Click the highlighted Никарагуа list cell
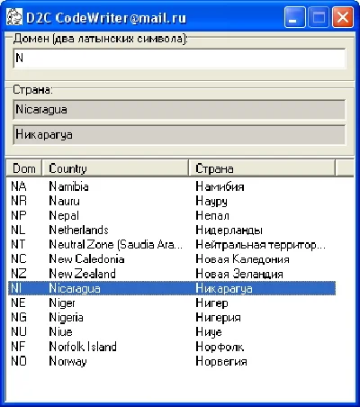 [x=224, y=289]
